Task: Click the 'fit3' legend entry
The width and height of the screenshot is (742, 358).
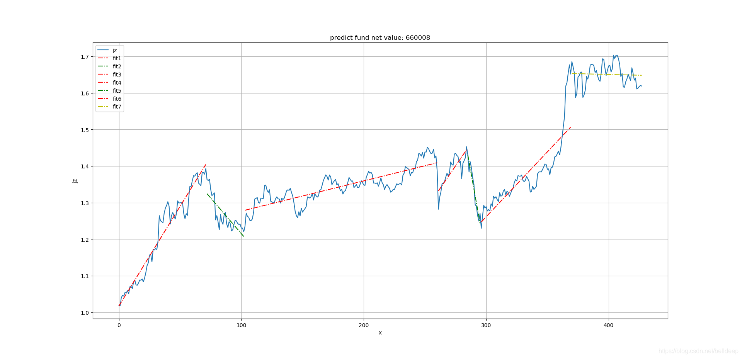Action: (x=109, y=75)
